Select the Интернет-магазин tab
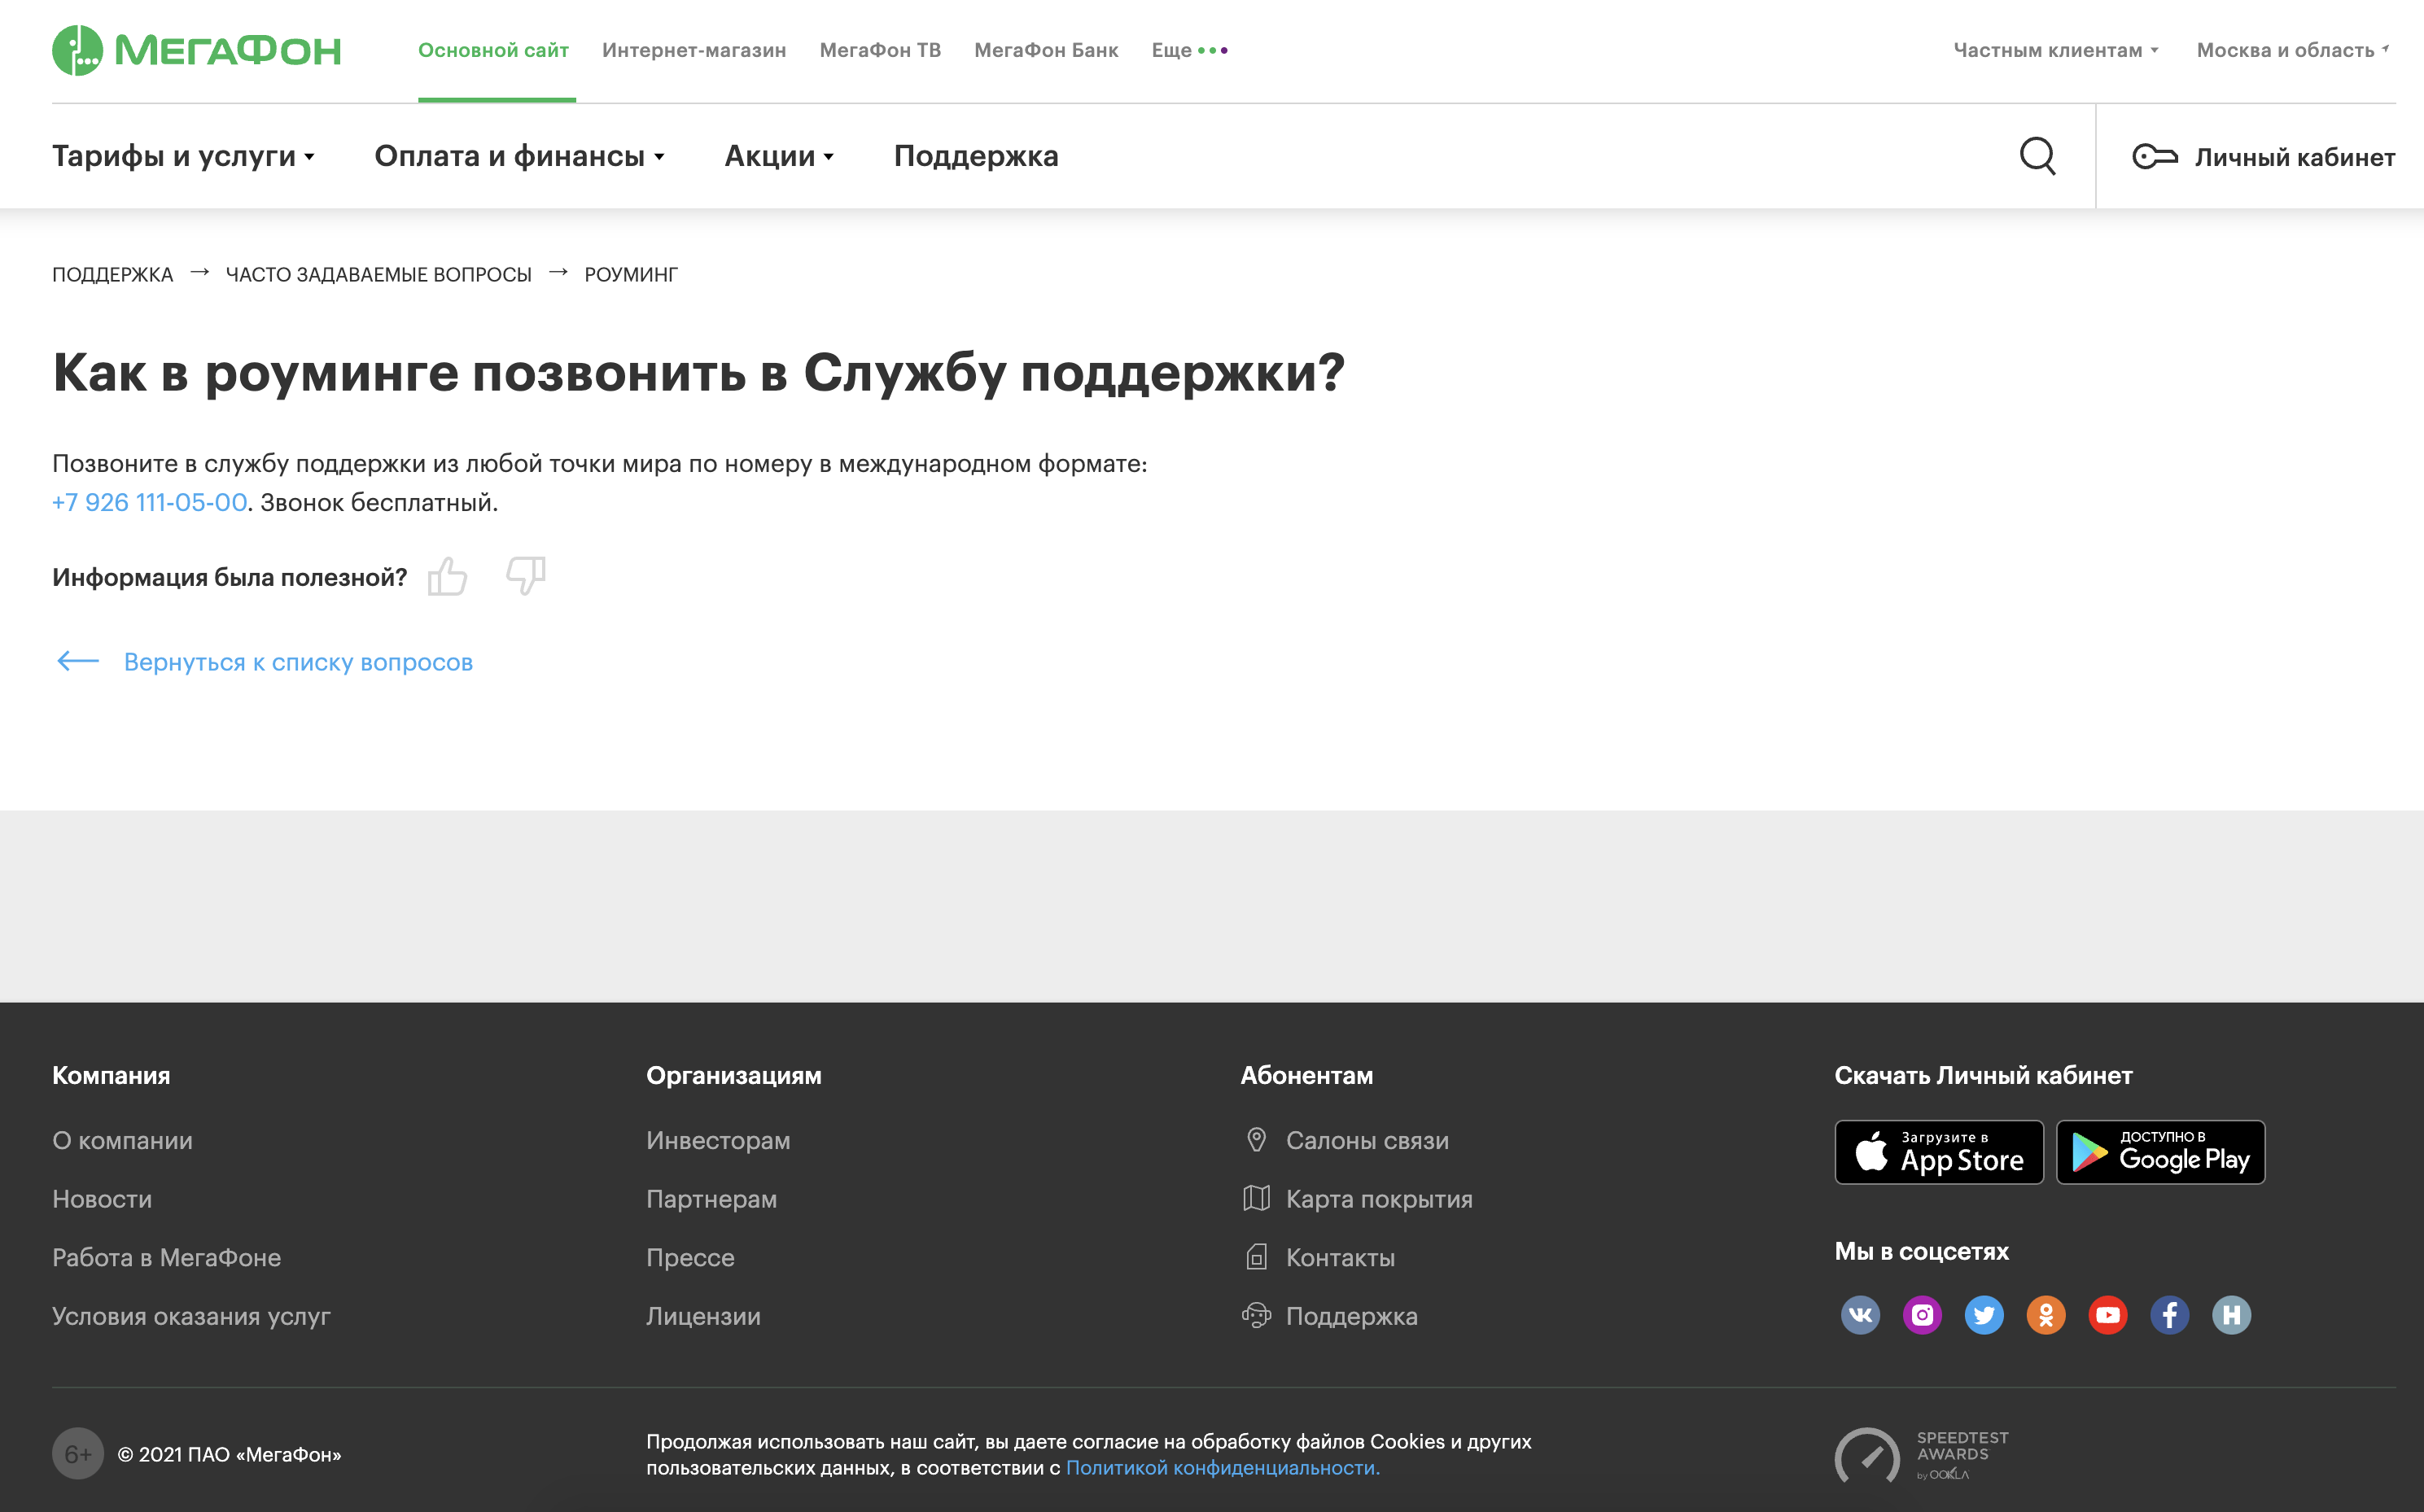Image resolution: width=2424 pixels, height=1512 pixels. (693, 47)
